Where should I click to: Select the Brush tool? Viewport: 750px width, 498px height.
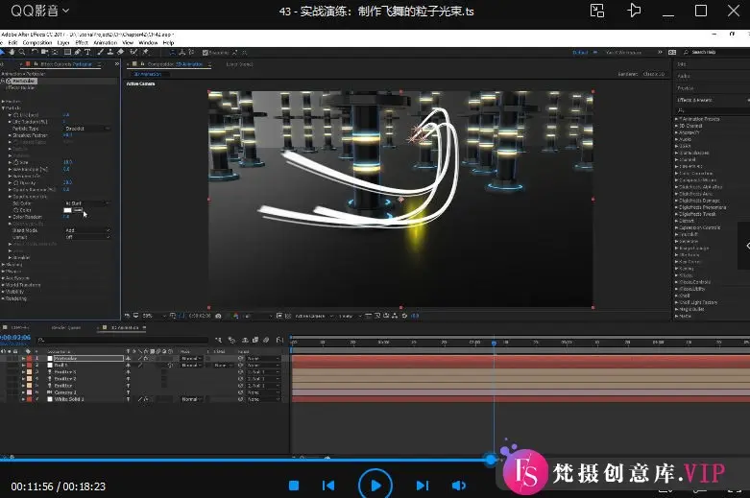click(x=101, y=52)
